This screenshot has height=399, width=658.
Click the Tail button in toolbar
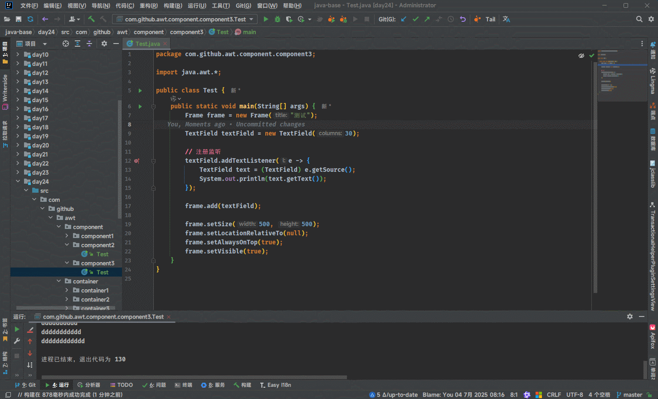tap(490, 19)
